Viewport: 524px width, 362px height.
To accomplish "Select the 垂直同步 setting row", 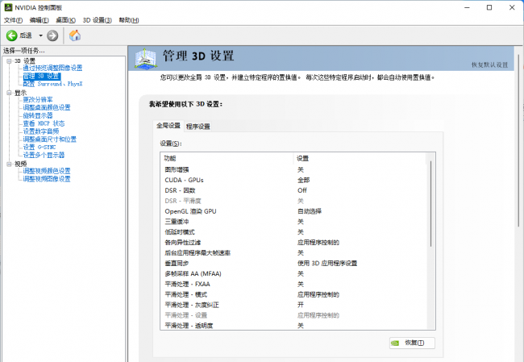I will tap(293, 263).
